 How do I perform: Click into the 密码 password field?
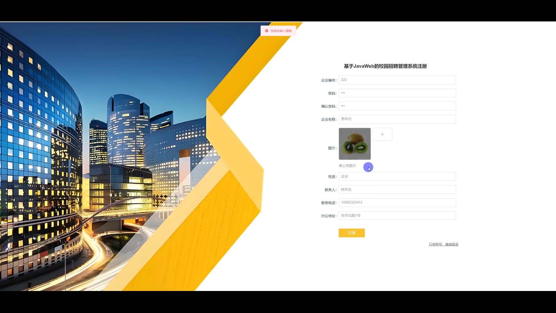point(397,93)
